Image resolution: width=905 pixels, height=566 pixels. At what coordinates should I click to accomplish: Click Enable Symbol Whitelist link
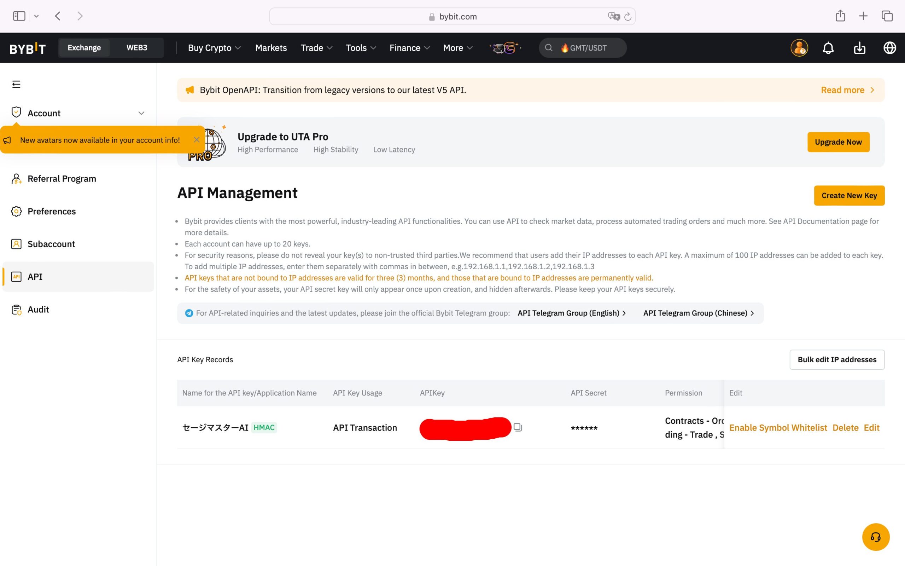(x=778, y=427)
